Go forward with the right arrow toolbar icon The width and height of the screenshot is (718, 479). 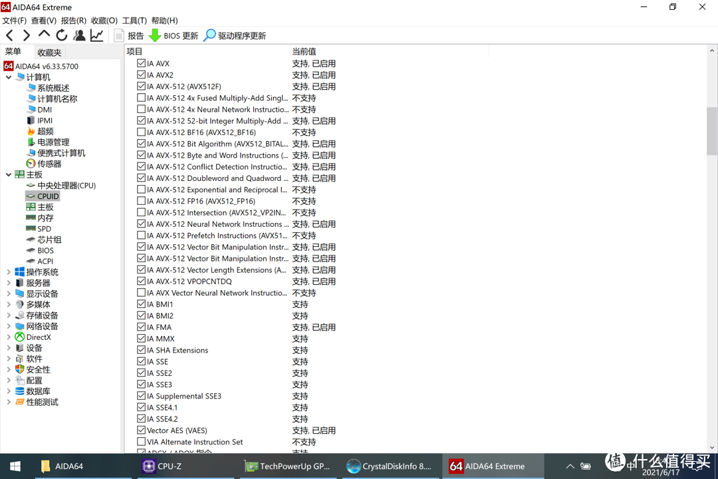pyautogui.click(x=26, y=35)
